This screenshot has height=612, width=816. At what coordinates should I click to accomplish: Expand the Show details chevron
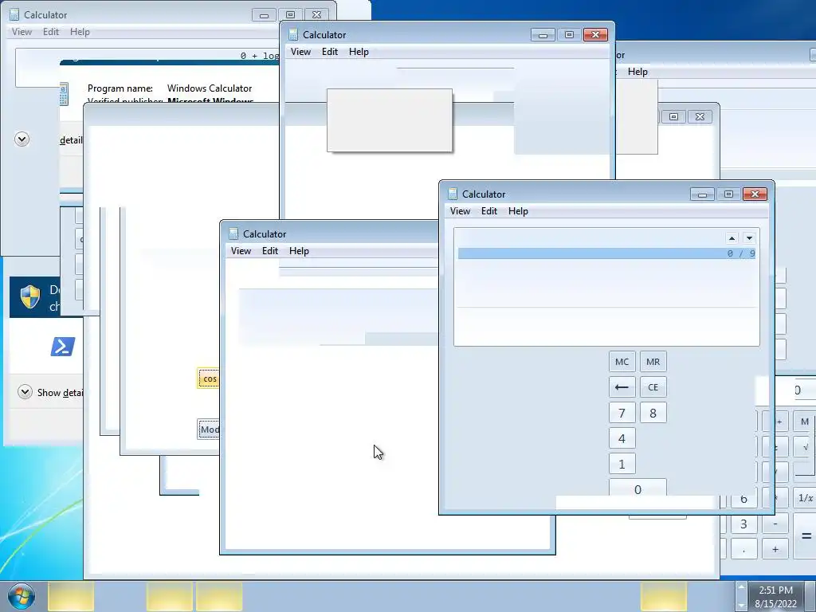point(25,391)
